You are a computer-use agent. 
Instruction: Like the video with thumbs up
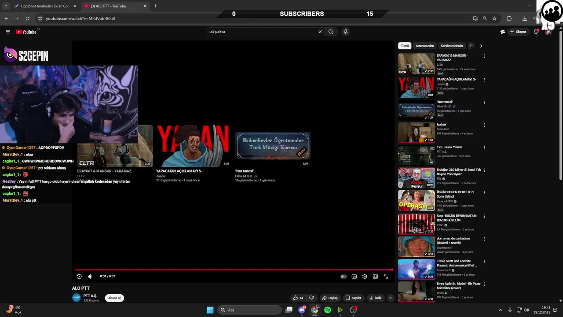(298, 298)
